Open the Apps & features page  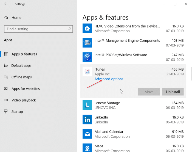pos(24,54)
